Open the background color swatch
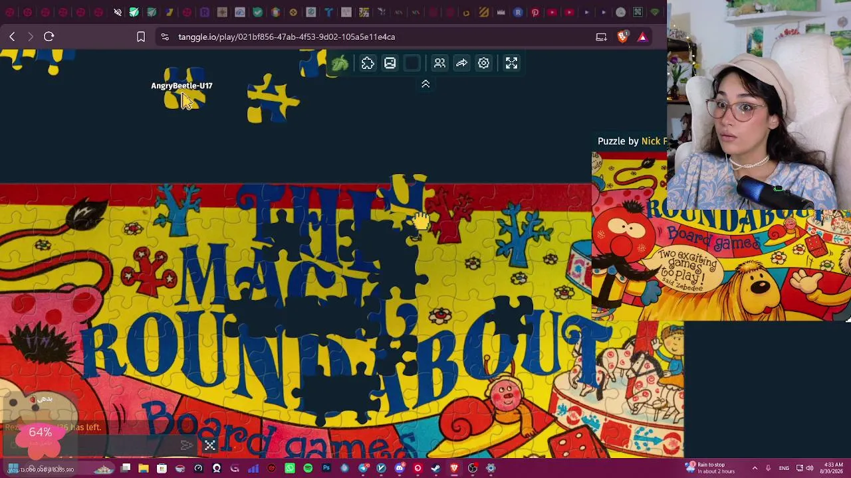The image size is (851, 478). [412, 63]
